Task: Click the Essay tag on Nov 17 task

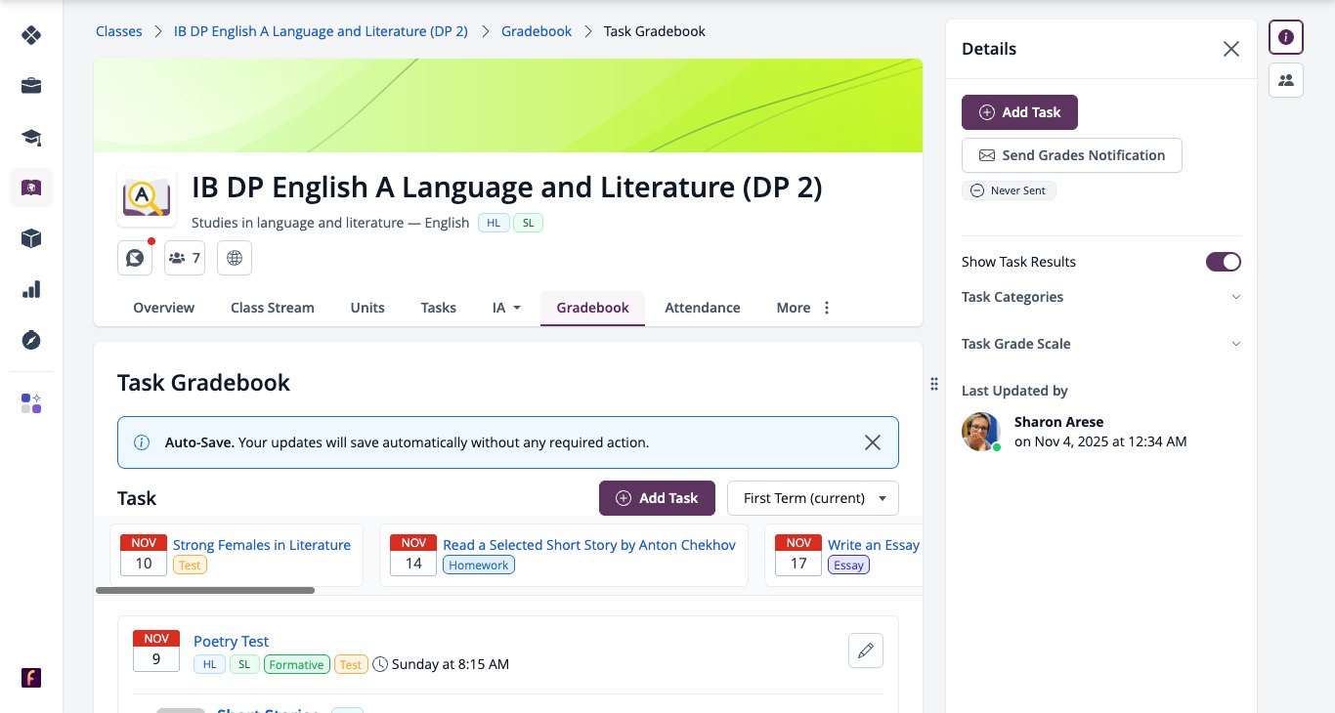Action: (848, 565)
